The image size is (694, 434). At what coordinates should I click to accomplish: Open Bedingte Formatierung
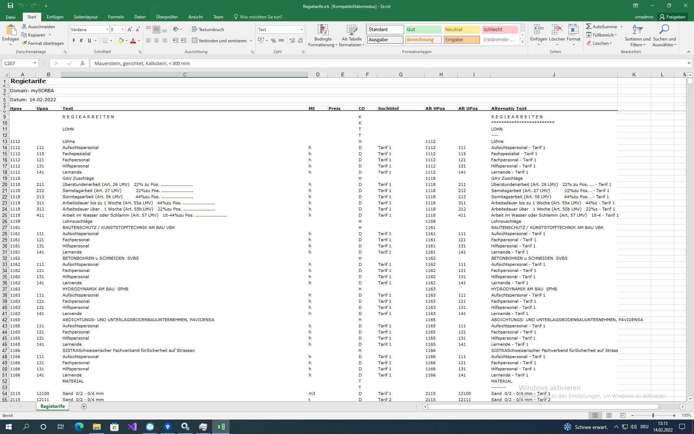tap(323, 35)
